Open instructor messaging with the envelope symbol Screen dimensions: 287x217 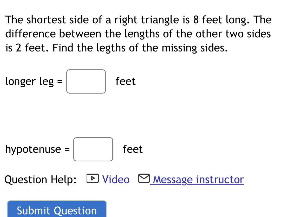pos(143,179)
